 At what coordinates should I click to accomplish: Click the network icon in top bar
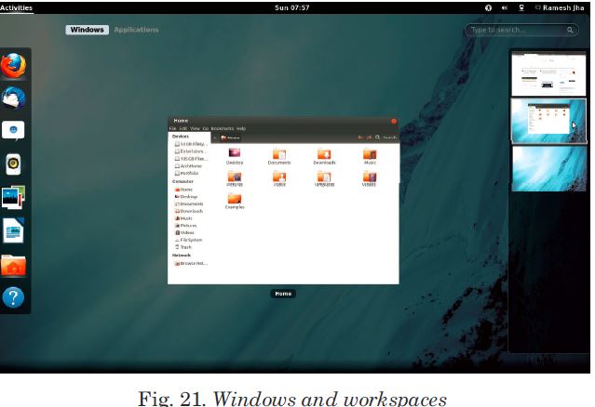coord(521,7)
